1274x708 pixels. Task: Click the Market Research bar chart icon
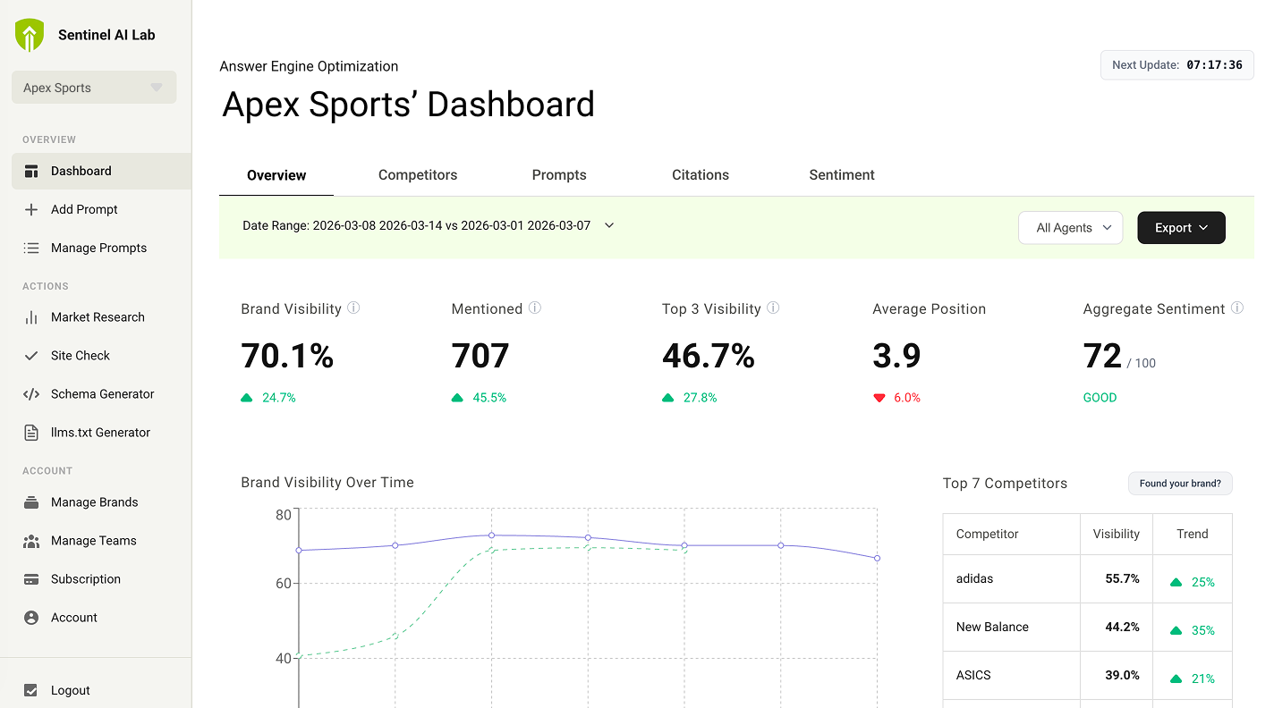(31, 317)
